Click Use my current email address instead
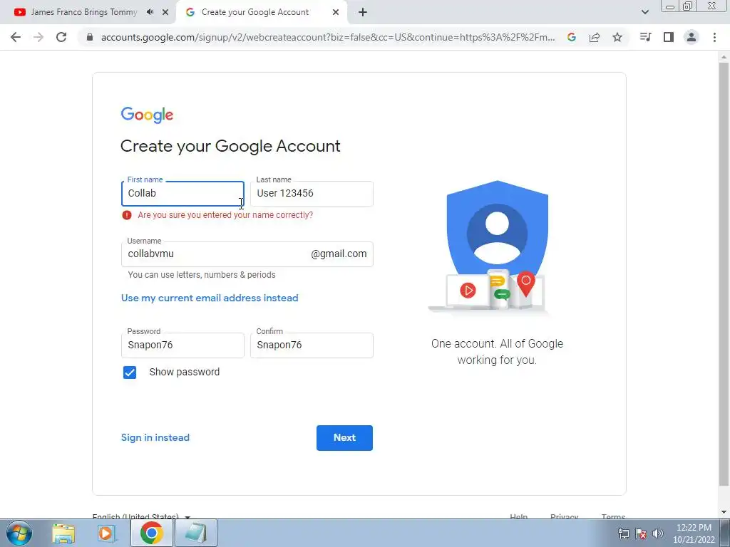 [x=210, y=298]
